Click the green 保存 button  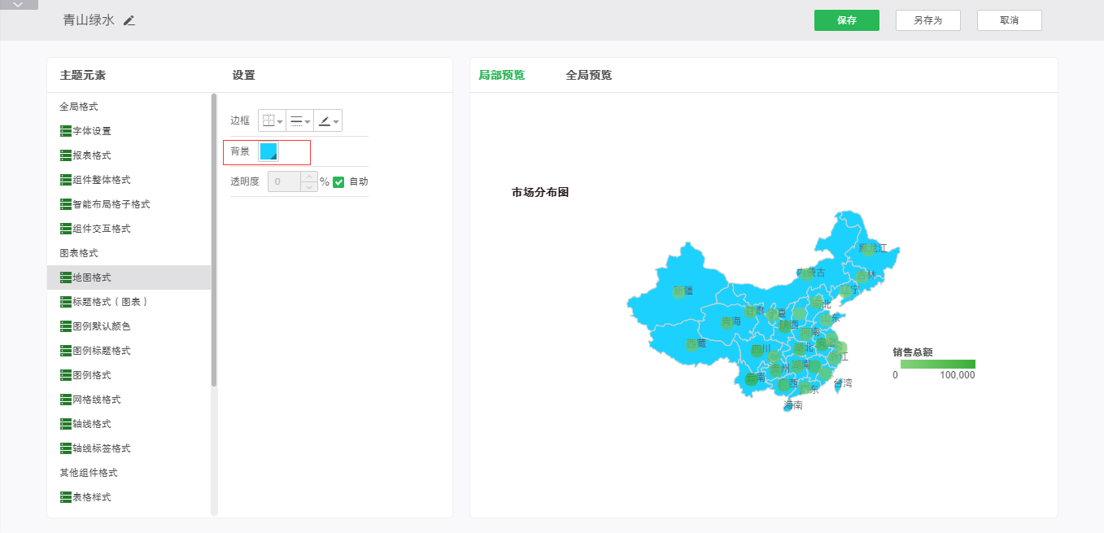point(846,20)
